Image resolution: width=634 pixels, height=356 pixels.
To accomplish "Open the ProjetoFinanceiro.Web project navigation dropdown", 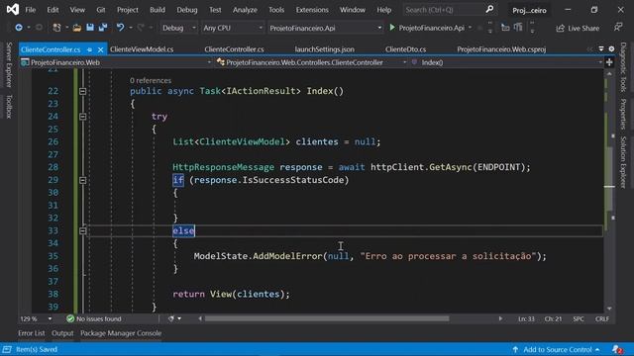I will click(117, 62).
